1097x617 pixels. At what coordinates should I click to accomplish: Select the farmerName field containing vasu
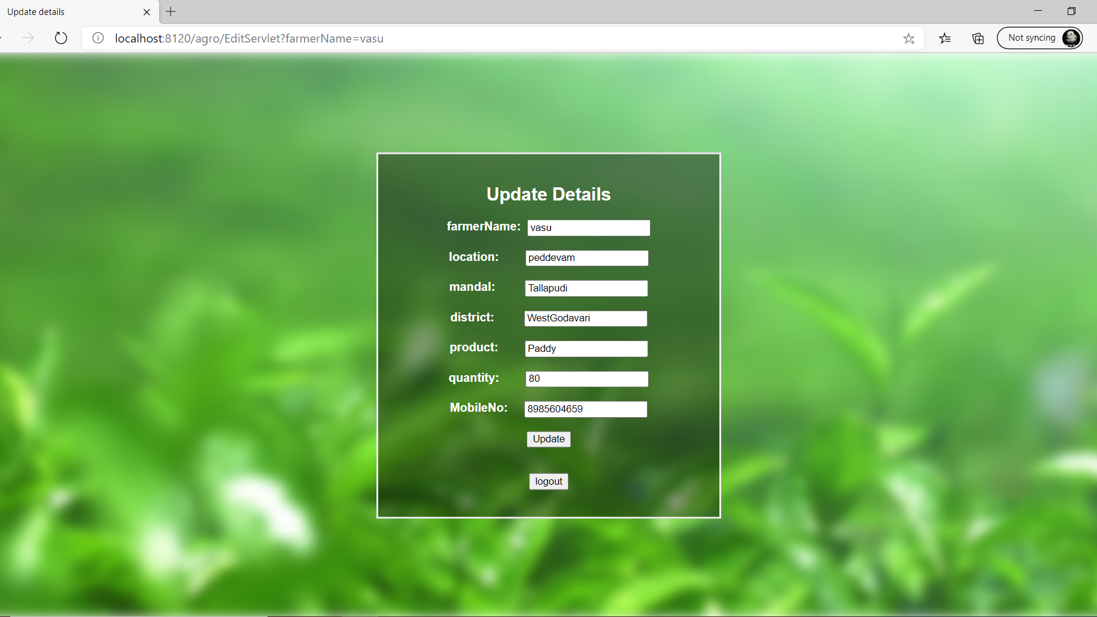[588, 227]
